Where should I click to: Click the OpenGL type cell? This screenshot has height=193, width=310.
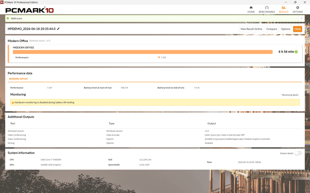point(110,143)
